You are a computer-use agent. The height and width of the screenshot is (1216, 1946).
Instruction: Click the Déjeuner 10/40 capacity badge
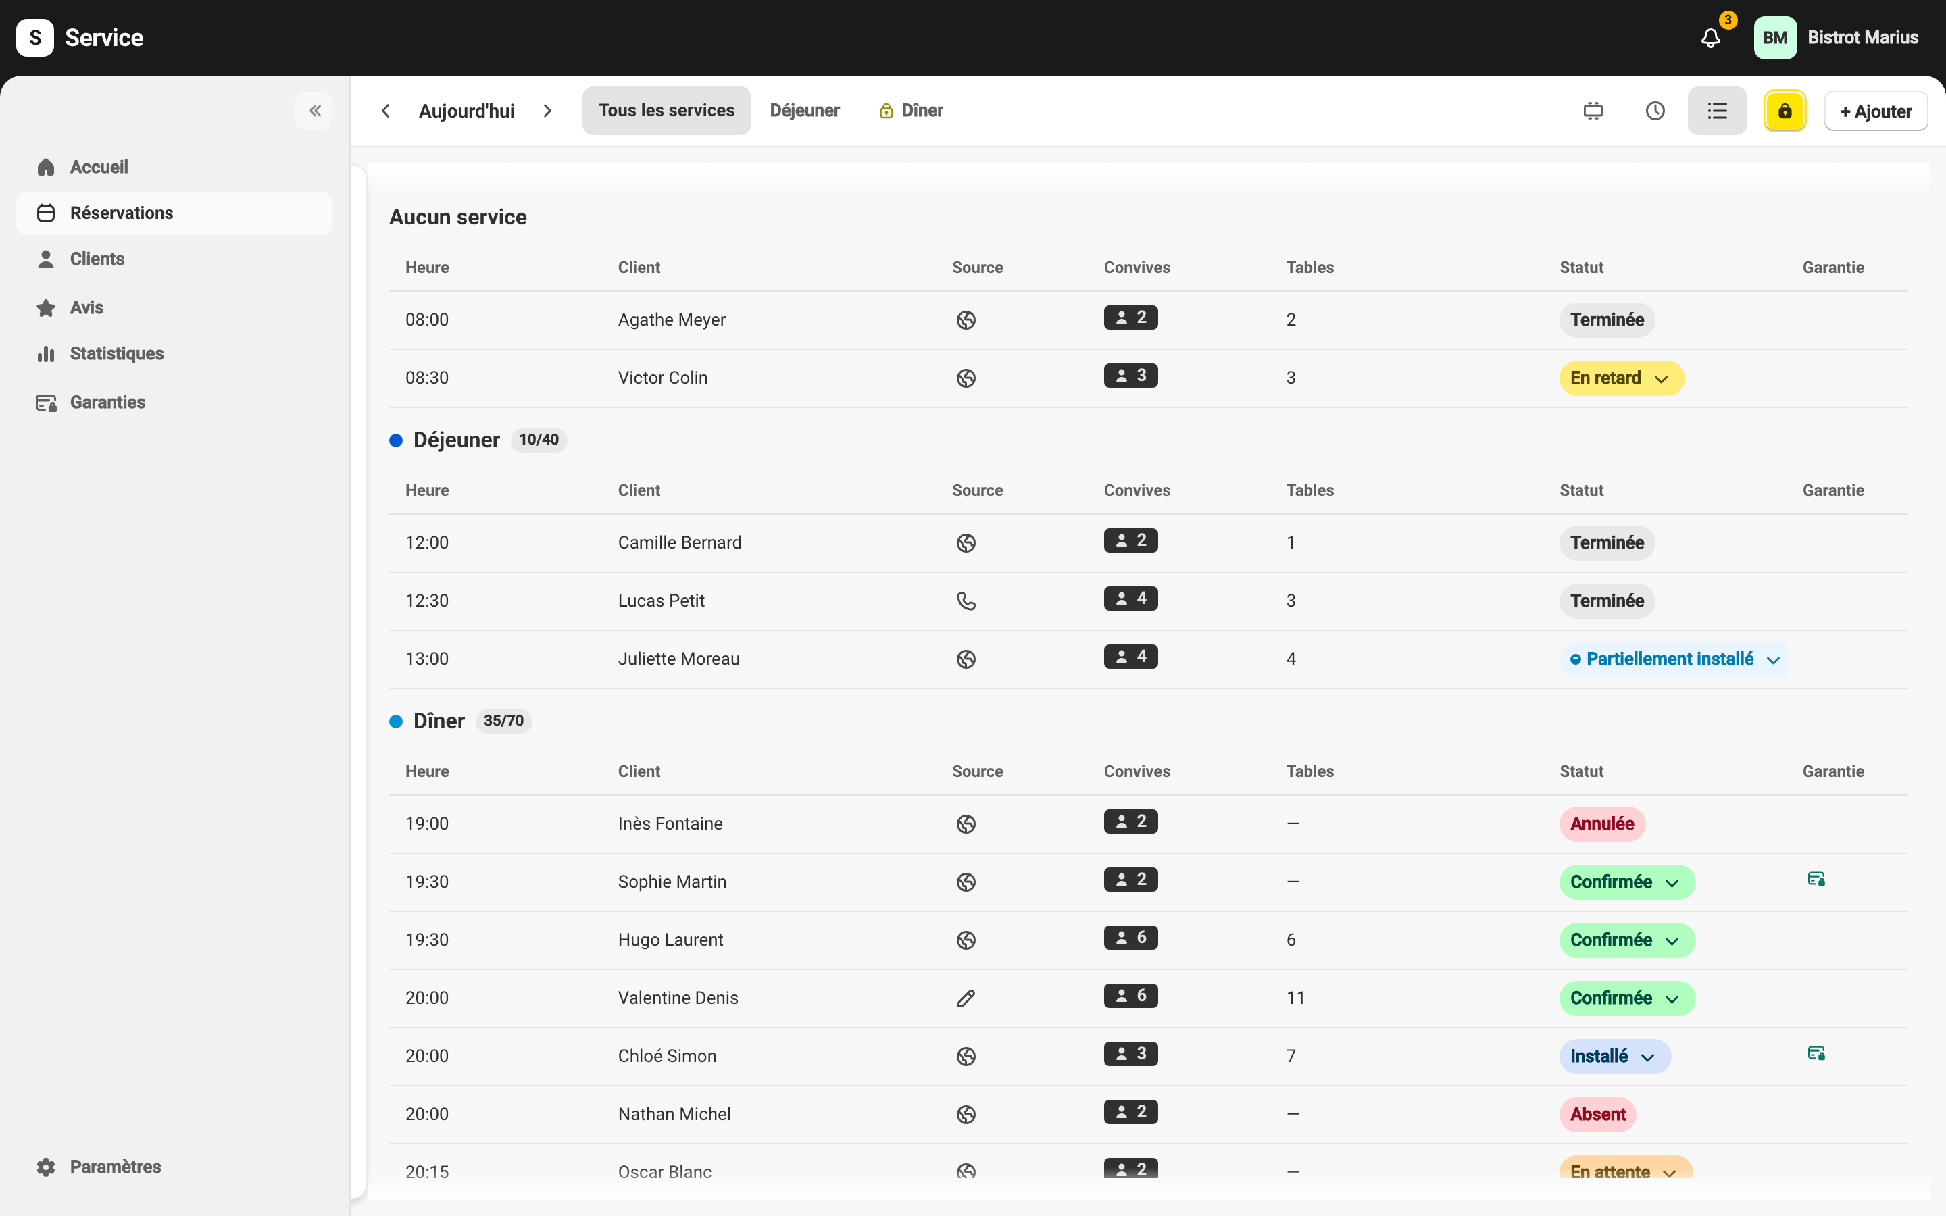(x=539, y=440)
